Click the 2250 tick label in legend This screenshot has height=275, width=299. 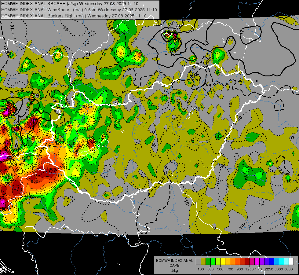point(269,269)
